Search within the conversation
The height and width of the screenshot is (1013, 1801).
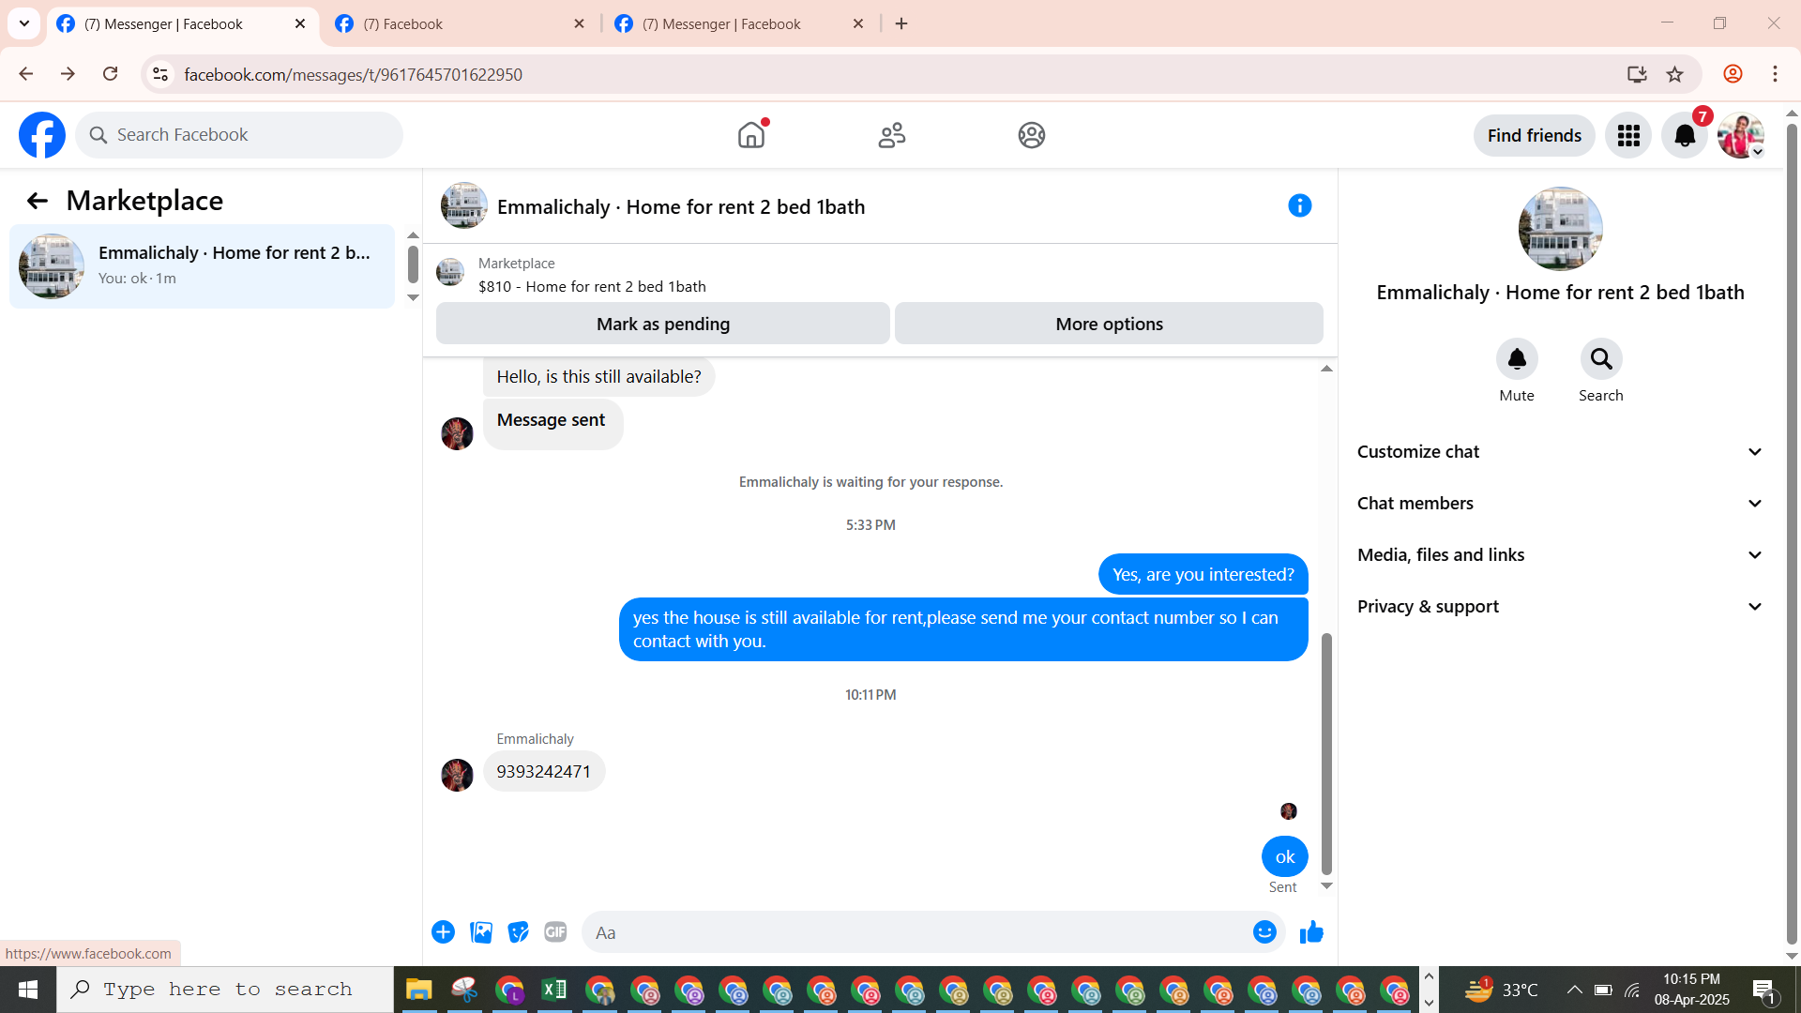pos(1600,359)
